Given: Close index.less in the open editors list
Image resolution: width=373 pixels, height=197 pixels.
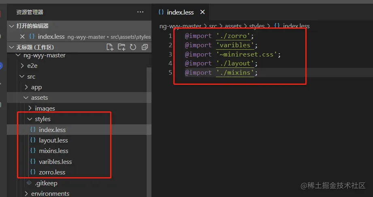Looking at the screenshot, I should click(22, 36).
